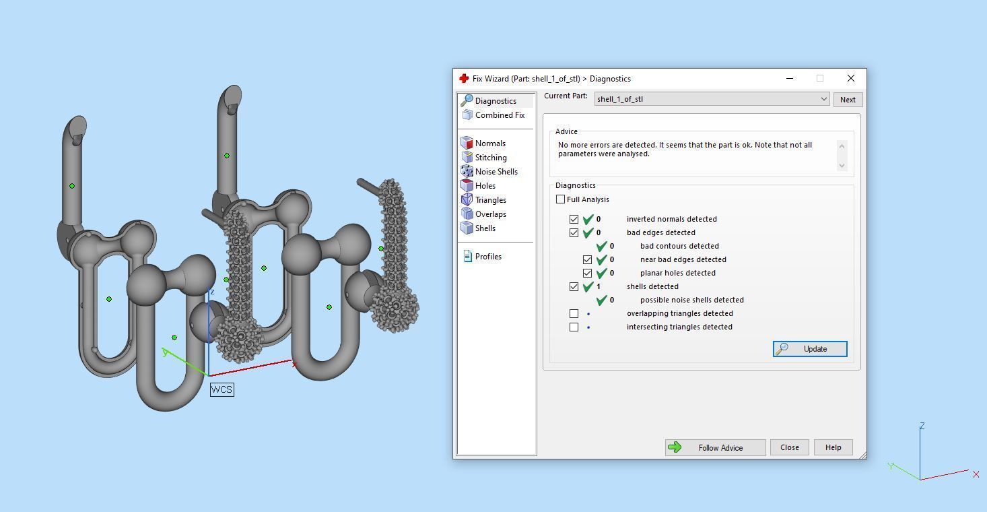
Task: Click the green checkmark beside possible noise shells
Action: pyautogui.click(x=601, y=300)
